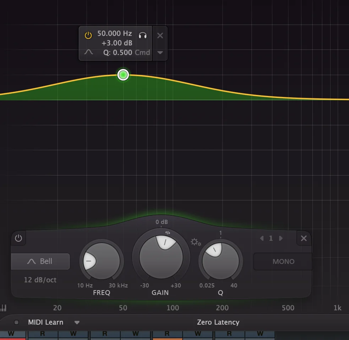The width and height of the screenshot is (349, 340).
Task: Click the Q knob
Action: click(x=220, y=261)
